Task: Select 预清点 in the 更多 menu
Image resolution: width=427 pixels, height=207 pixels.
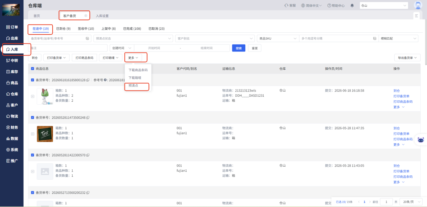Action: [x=133, y=86]
